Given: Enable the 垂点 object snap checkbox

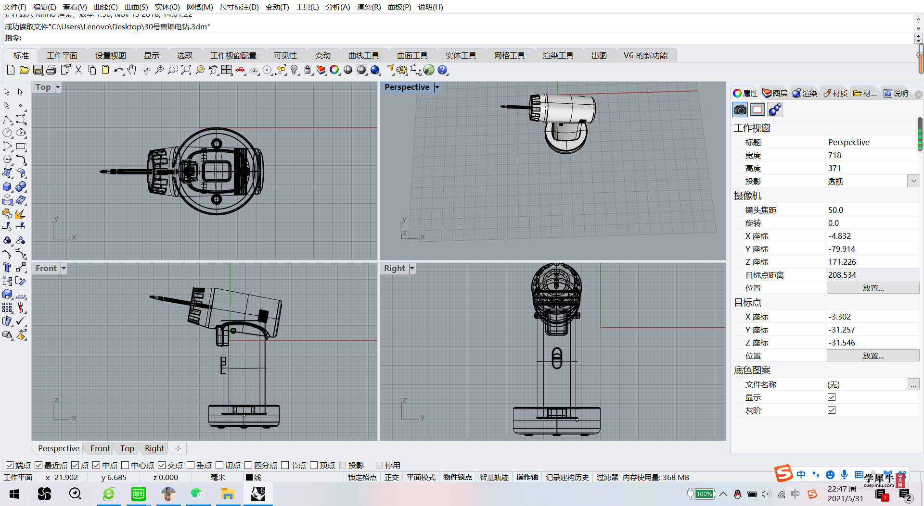Looking at the screenshot, I should 191,465.
